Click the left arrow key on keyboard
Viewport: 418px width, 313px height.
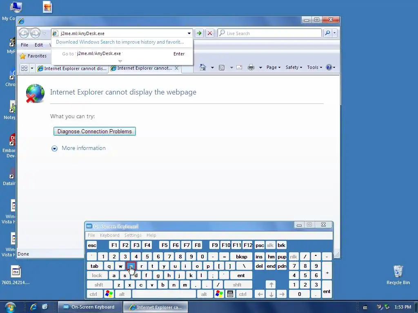260,294
